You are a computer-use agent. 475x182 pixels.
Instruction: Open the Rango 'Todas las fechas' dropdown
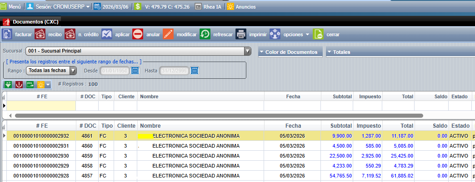click(73, 71)
